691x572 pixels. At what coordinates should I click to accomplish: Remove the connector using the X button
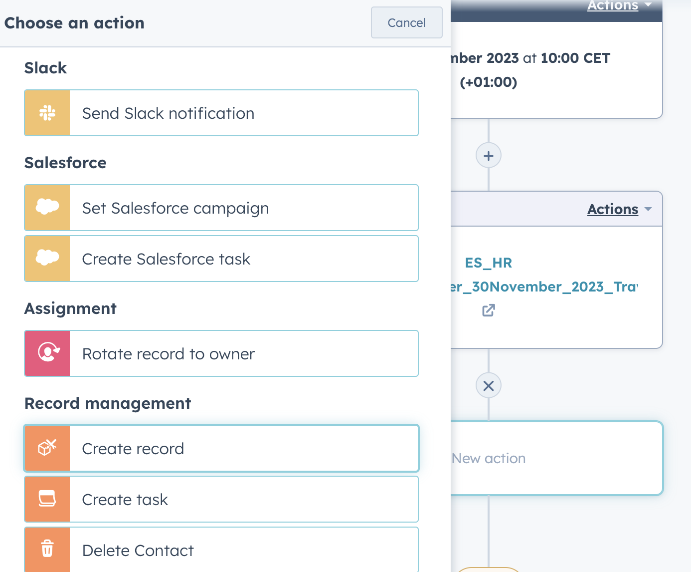coord(488,385)
